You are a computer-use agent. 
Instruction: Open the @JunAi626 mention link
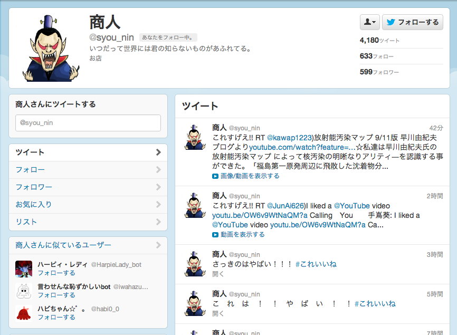point(285,206)
